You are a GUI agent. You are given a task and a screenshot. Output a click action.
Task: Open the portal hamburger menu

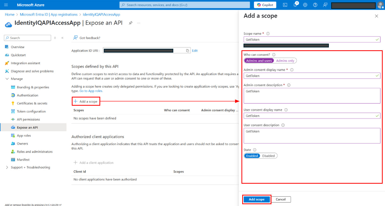(6, 5)
